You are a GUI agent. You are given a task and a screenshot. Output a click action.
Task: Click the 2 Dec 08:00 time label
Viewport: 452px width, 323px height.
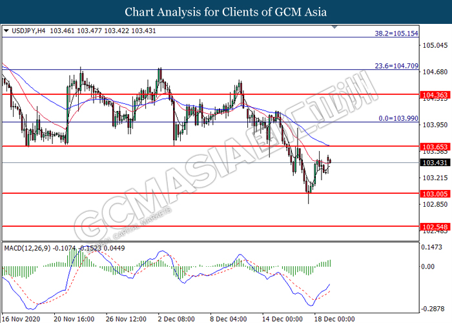point(176,319)
